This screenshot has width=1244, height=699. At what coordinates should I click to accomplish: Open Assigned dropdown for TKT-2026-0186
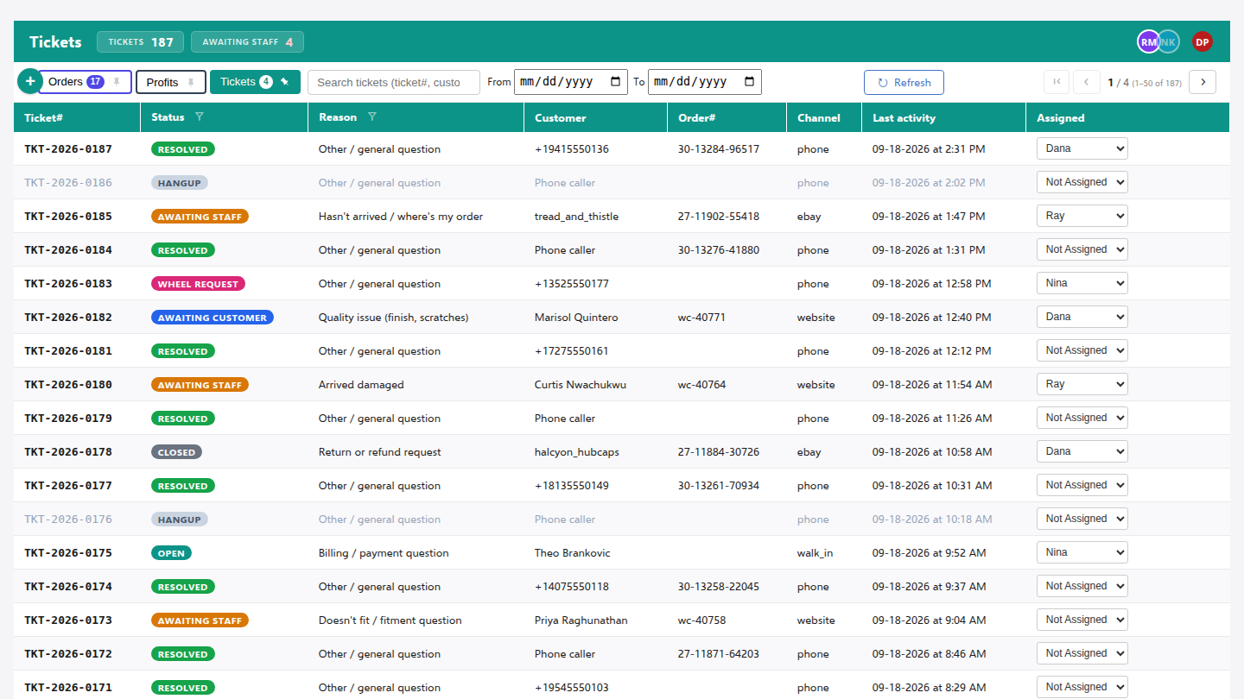click(1082, 182)
